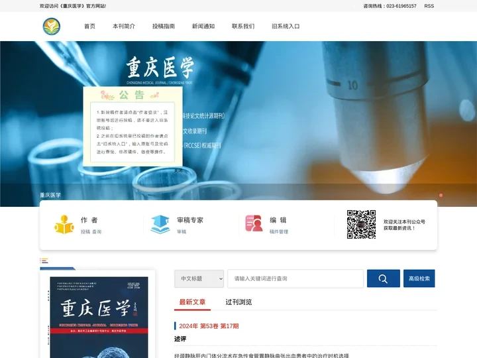477x358 pixels.
Task: Close the 公告 announcement popup via 关闭
Action: tap(178, 171)
